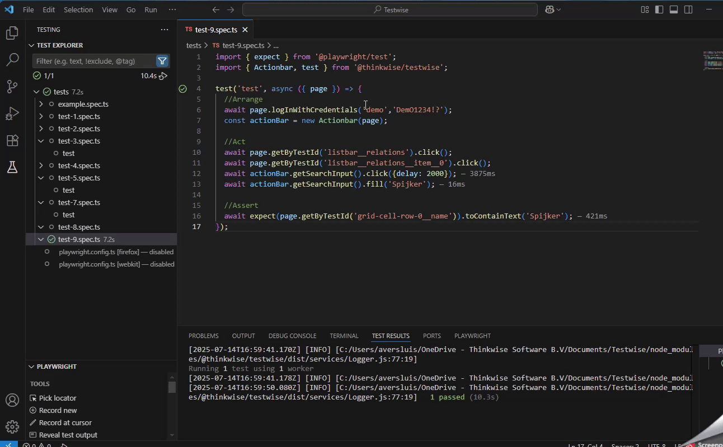Click the test filter funnel icon
The height and width of the screenshot is (447, 723).
[x=162, y=61]
